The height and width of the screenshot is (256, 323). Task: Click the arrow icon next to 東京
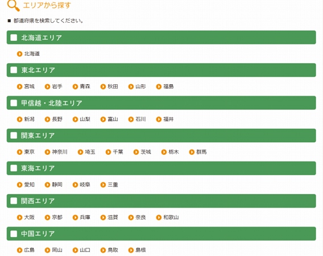click(19, 152)
